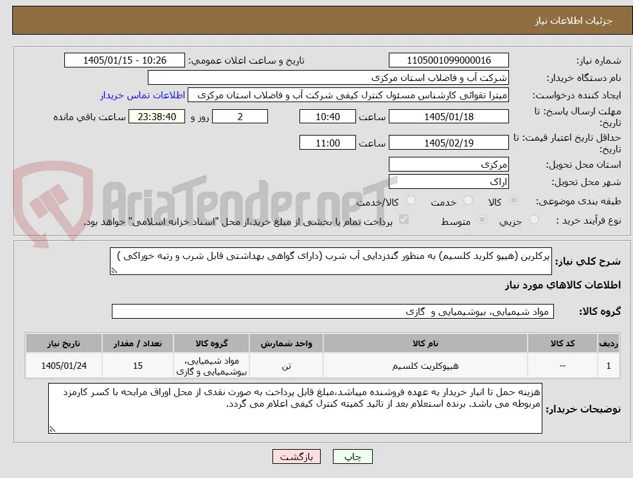Click the اطلاعات کالاهای مورد نیاز heading

click(x=562, y=285)
